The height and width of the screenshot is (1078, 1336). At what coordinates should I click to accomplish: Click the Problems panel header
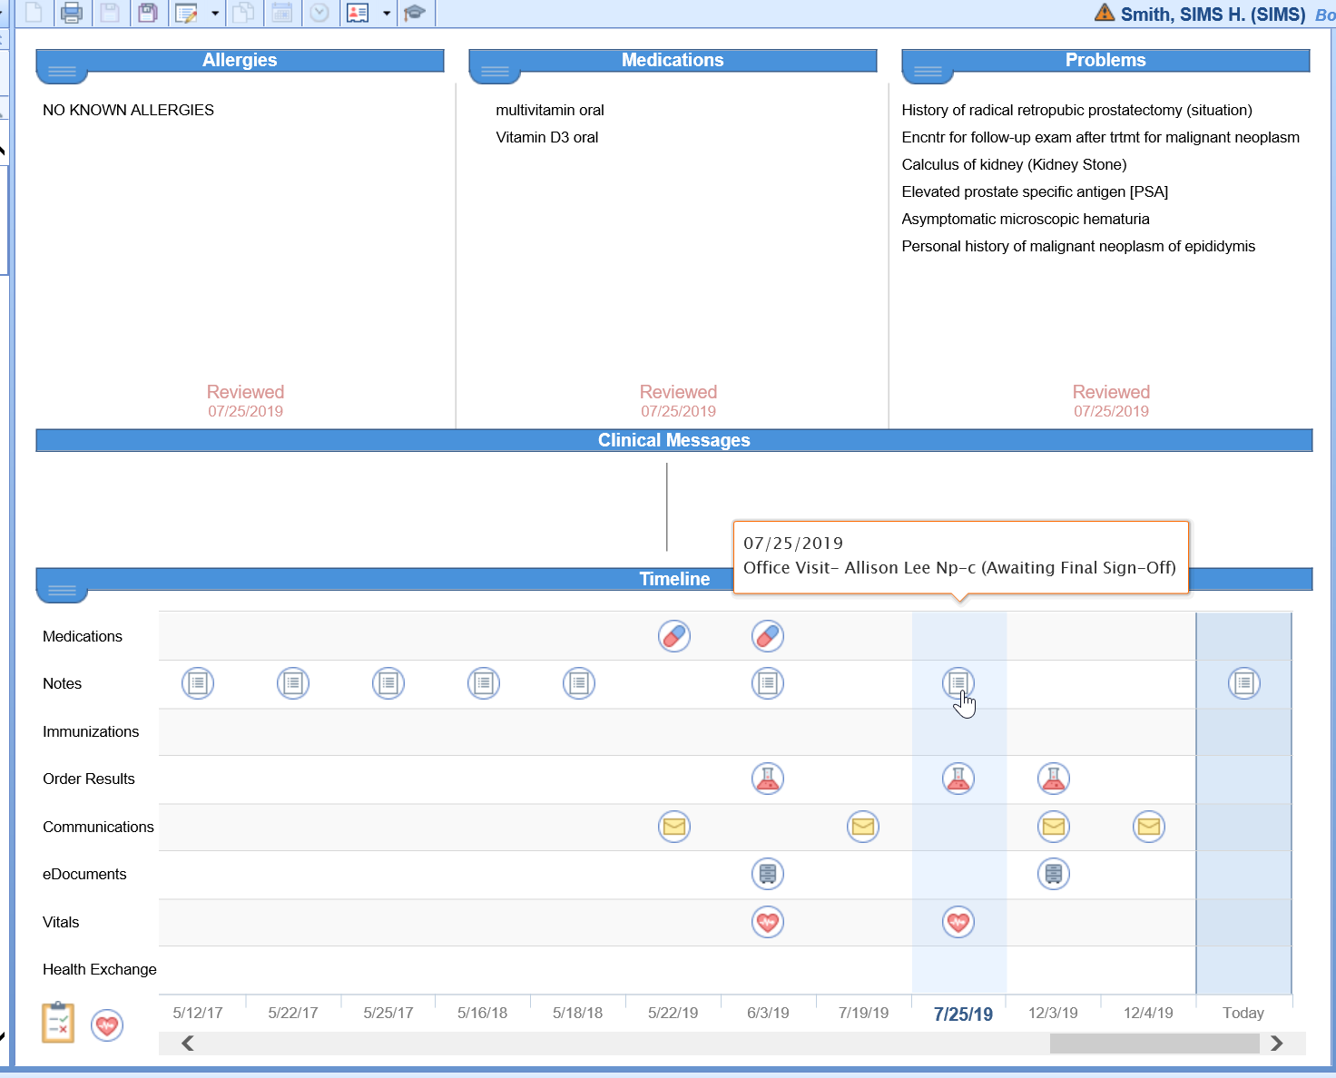tap(1105, 60)
